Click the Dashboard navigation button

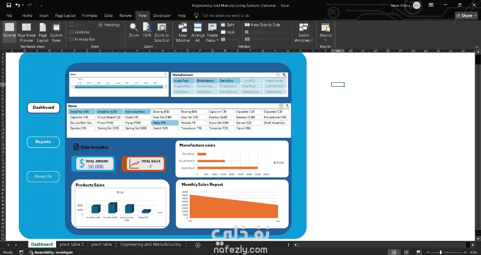(44, 107)
